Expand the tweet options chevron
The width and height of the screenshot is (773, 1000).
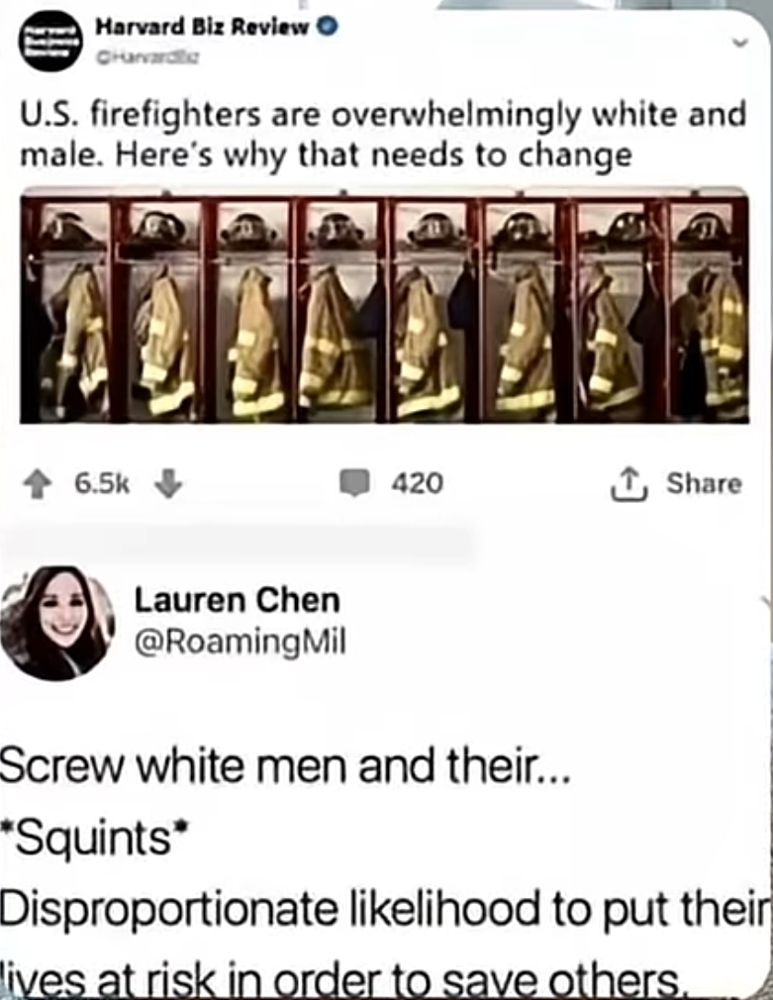pyautogui.click(x=739, y=43)
